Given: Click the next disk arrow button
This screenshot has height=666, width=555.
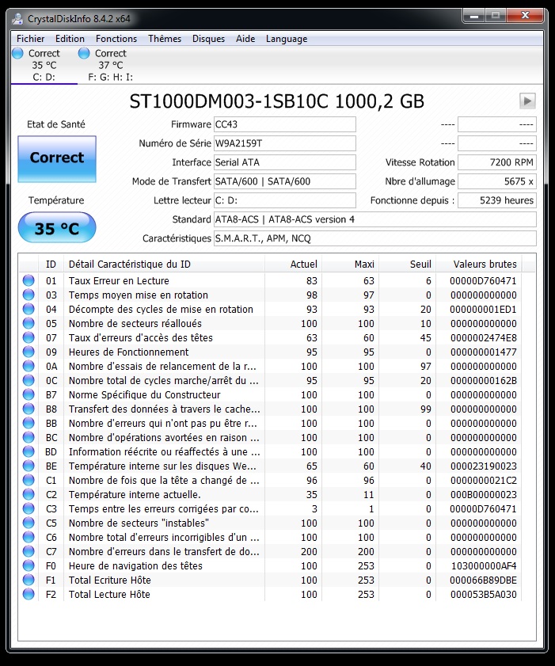Looking at the screenshot, I should point(527,101).
